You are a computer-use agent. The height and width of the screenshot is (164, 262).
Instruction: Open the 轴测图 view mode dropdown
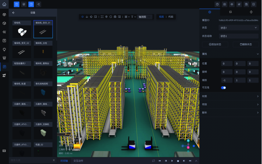click(145, 17)
